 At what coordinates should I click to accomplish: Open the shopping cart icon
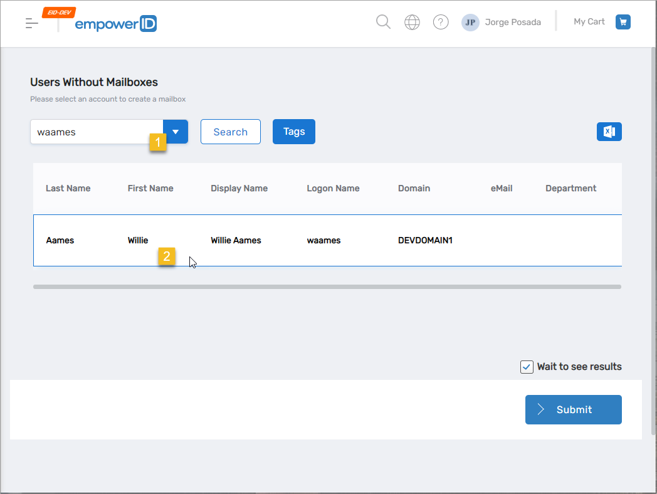(x=623, y=22)
